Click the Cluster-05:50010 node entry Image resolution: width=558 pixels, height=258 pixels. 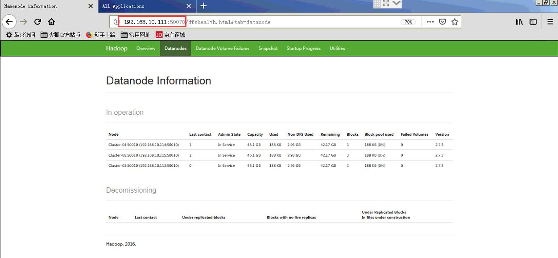(x=144, y=155)
